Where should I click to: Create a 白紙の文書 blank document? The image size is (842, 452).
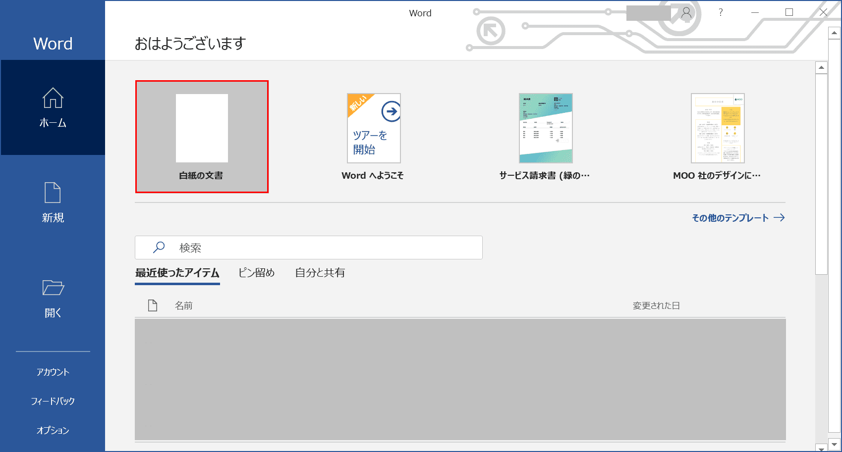click(202, 137)
